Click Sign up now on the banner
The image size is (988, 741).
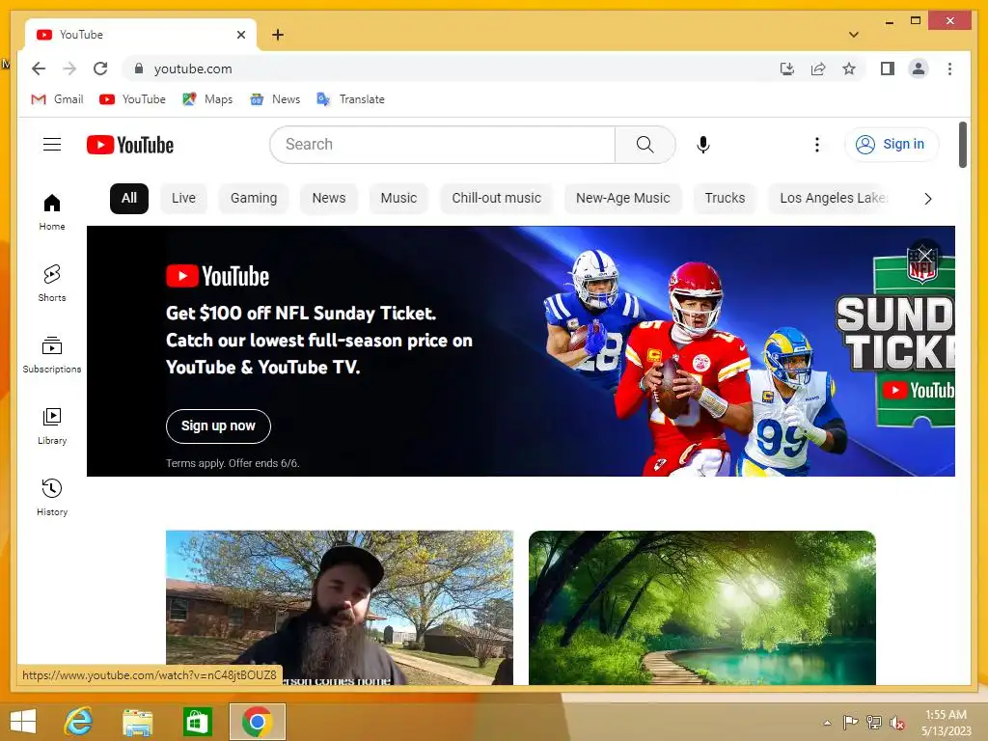coord(218,426)
